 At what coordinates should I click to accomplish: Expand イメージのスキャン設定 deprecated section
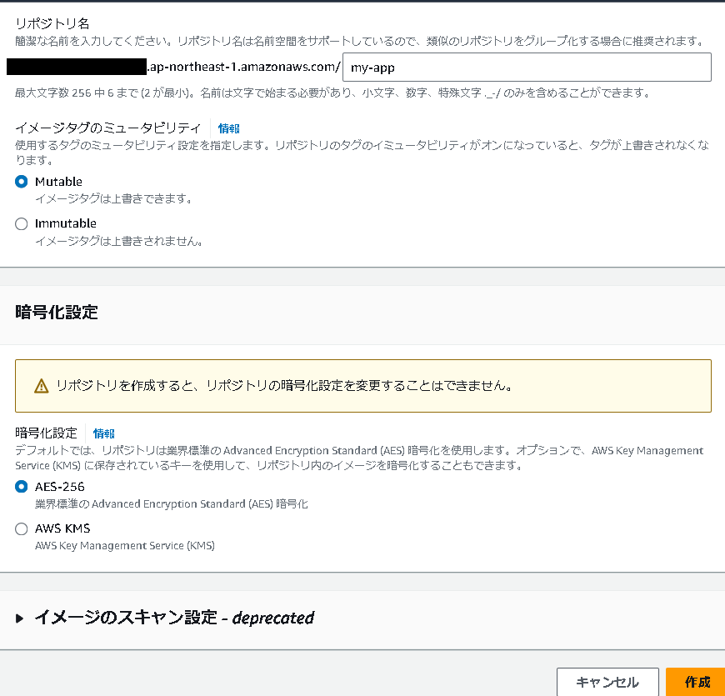[19, 618]
